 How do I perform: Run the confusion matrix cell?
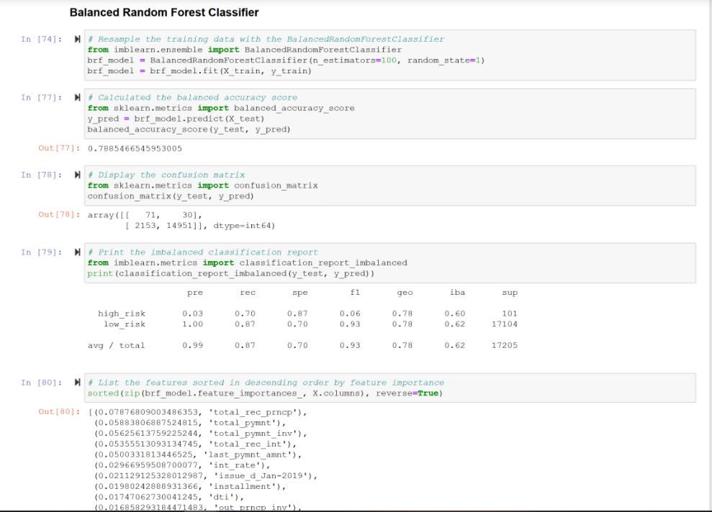77,175
